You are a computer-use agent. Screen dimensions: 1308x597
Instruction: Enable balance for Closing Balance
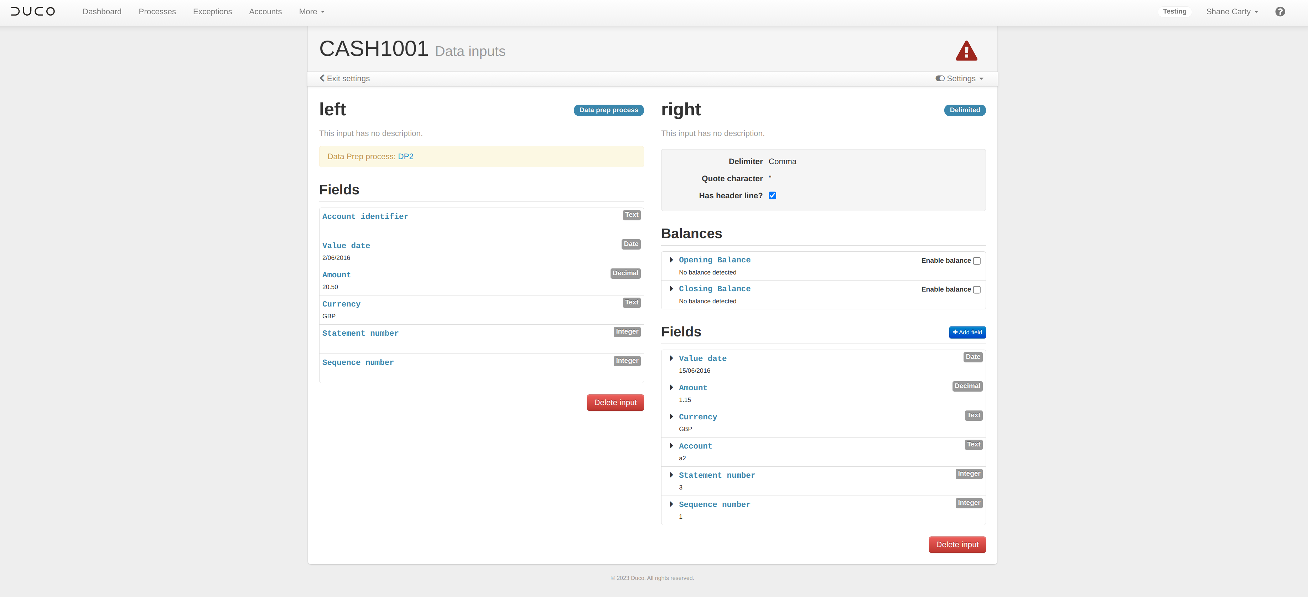pos(976,290)
